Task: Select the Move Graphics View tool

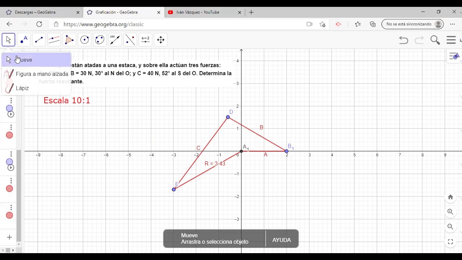Action: coord(161,40)
